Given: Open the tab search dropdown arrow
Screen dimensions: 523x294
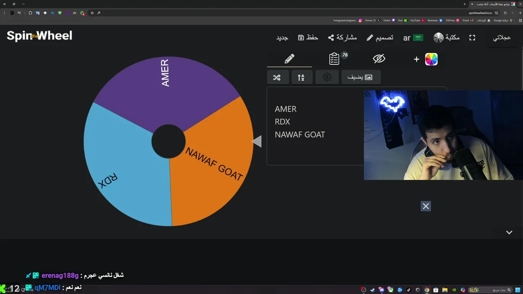Looking at the screenshot, I should point(520,4).
